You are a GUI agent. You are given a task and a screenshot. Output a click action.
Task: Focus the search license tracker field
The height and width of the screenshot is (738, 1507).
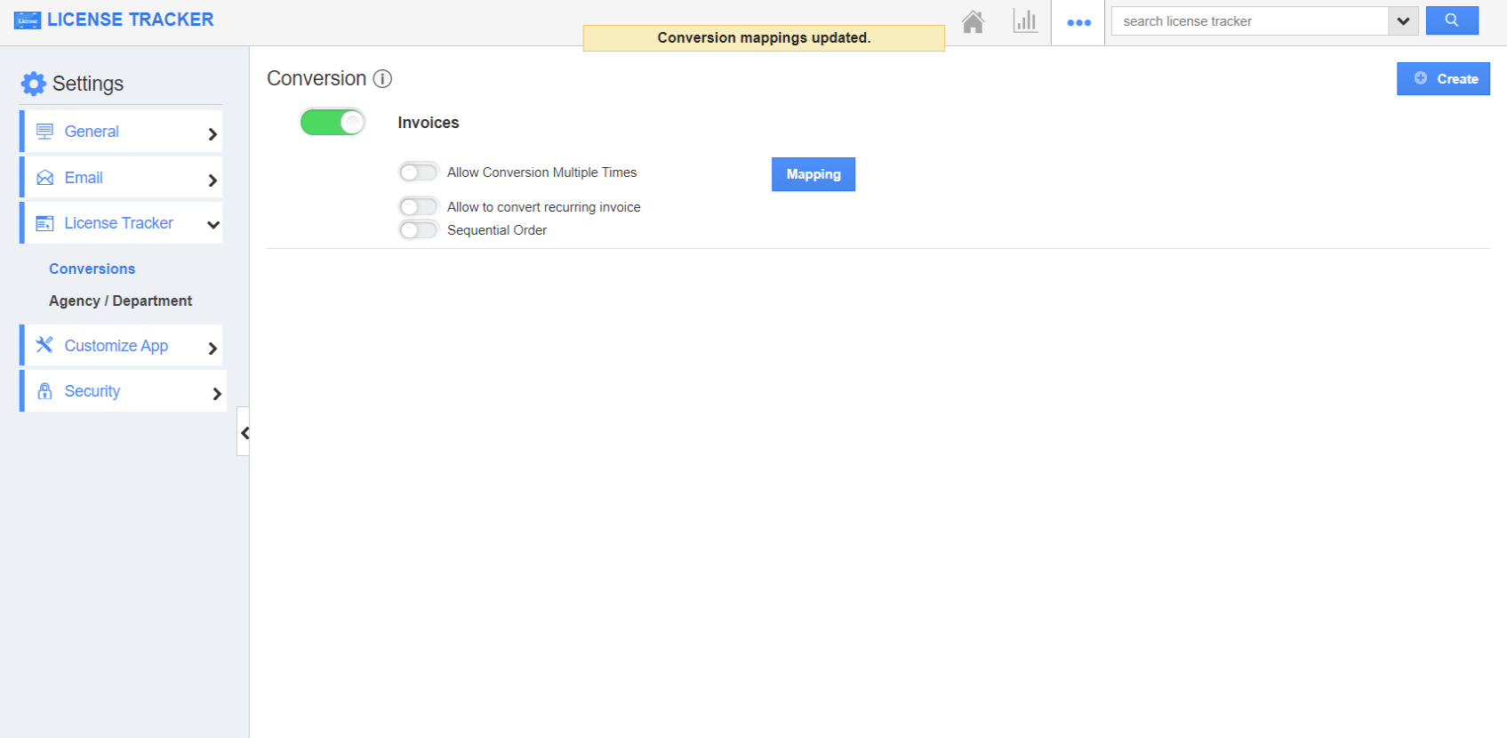coord(1249,21)
